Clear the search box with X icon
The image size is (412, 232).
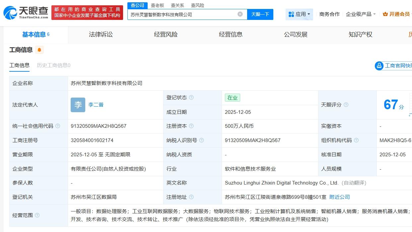click(240, 14)
